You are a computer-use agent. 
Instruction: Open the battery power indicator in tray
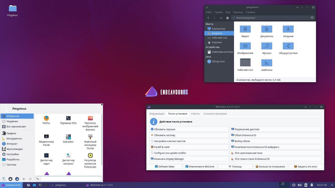tap(306, 185)
